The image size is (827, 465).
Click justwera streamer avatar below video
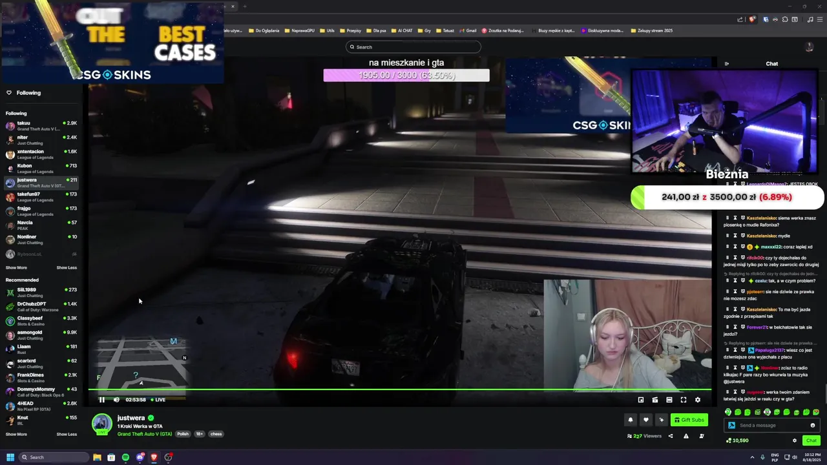(x=101, y=424)
